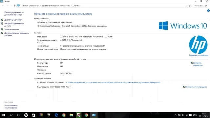Select Система breadcrumb segment
The image size is (210, 118).
[x=76, y=6]
